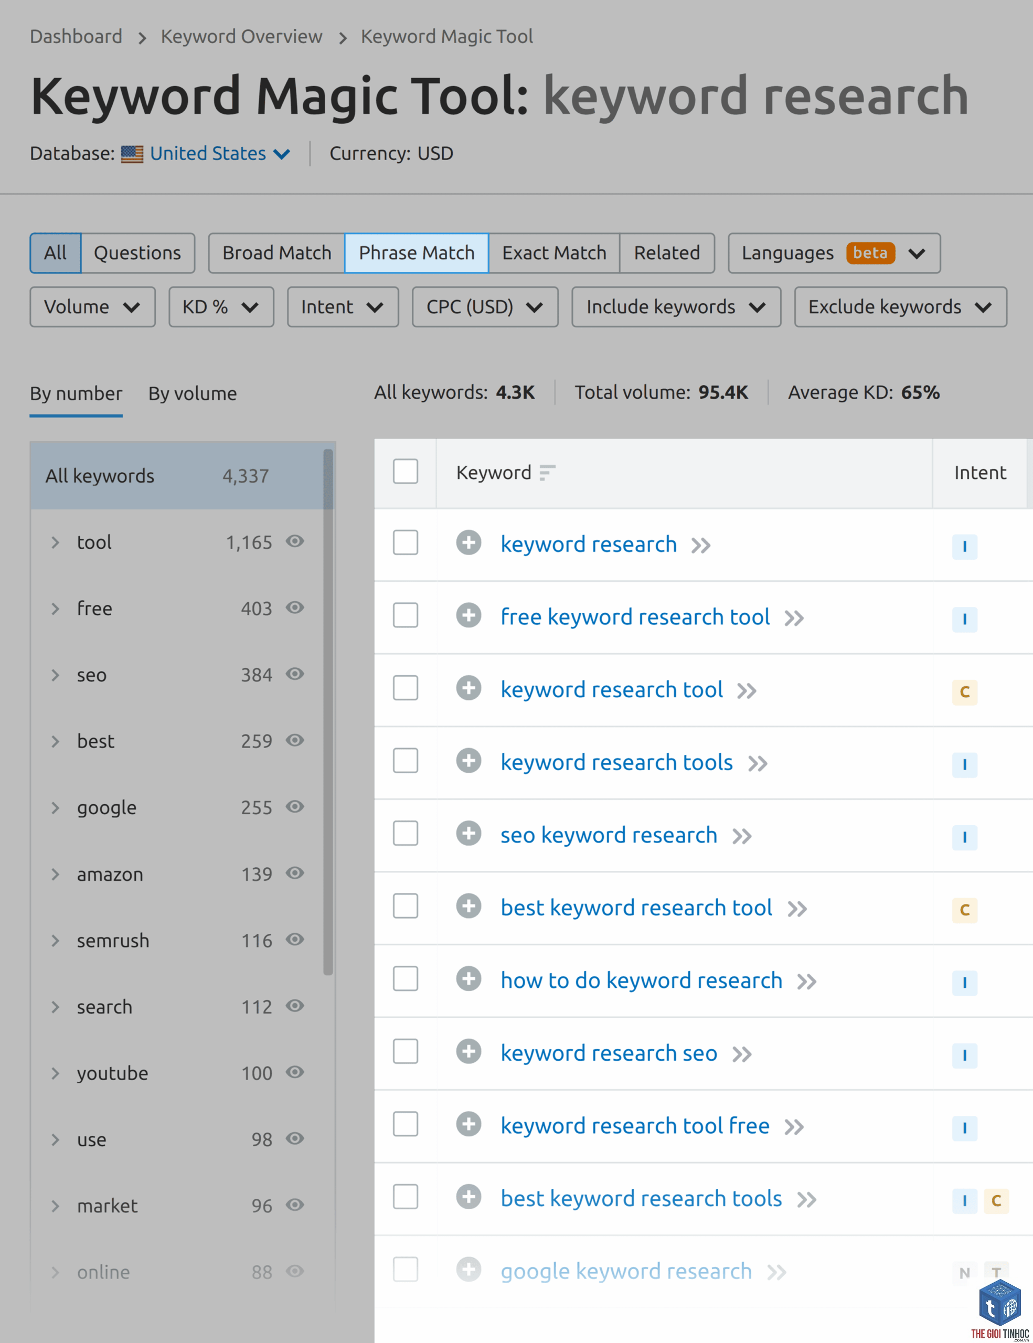Open 'keyword research seo' keyword link
The height and width of the screenshot is (1343, 1033).
tap(609, 1053)
